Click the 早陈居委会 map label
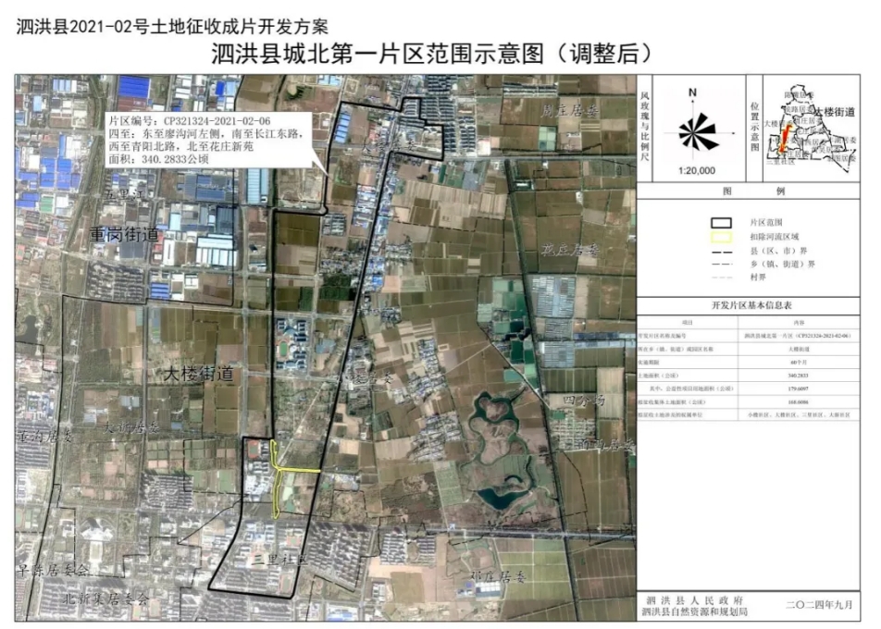This screenshot has height=629, width=881. pyautogui.click(x=53, y=570)
